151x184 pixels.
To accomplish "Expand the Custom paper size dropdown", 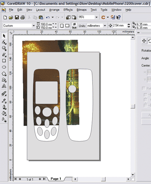I will pyautogui.click(x=34, y=26).
